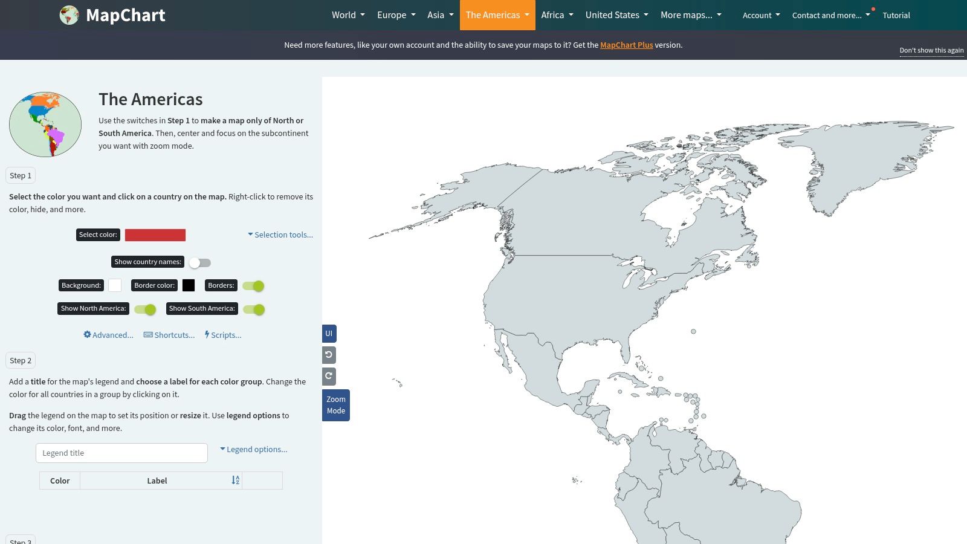The image size is (967, 544).
Task: Click the redo arrow icon beside the map
Action: click(329, 376)
